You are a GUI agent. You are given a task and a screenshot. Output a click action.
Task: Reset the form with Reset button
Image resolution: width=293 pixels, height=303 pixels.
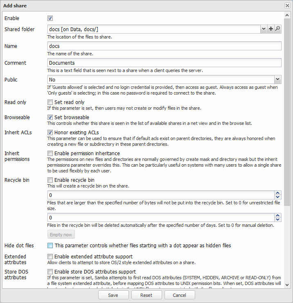coord(146,295)
